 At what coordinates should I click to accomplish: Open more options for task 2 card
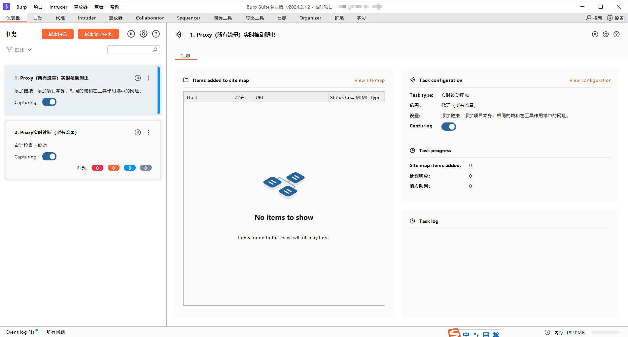click(149, 132)
